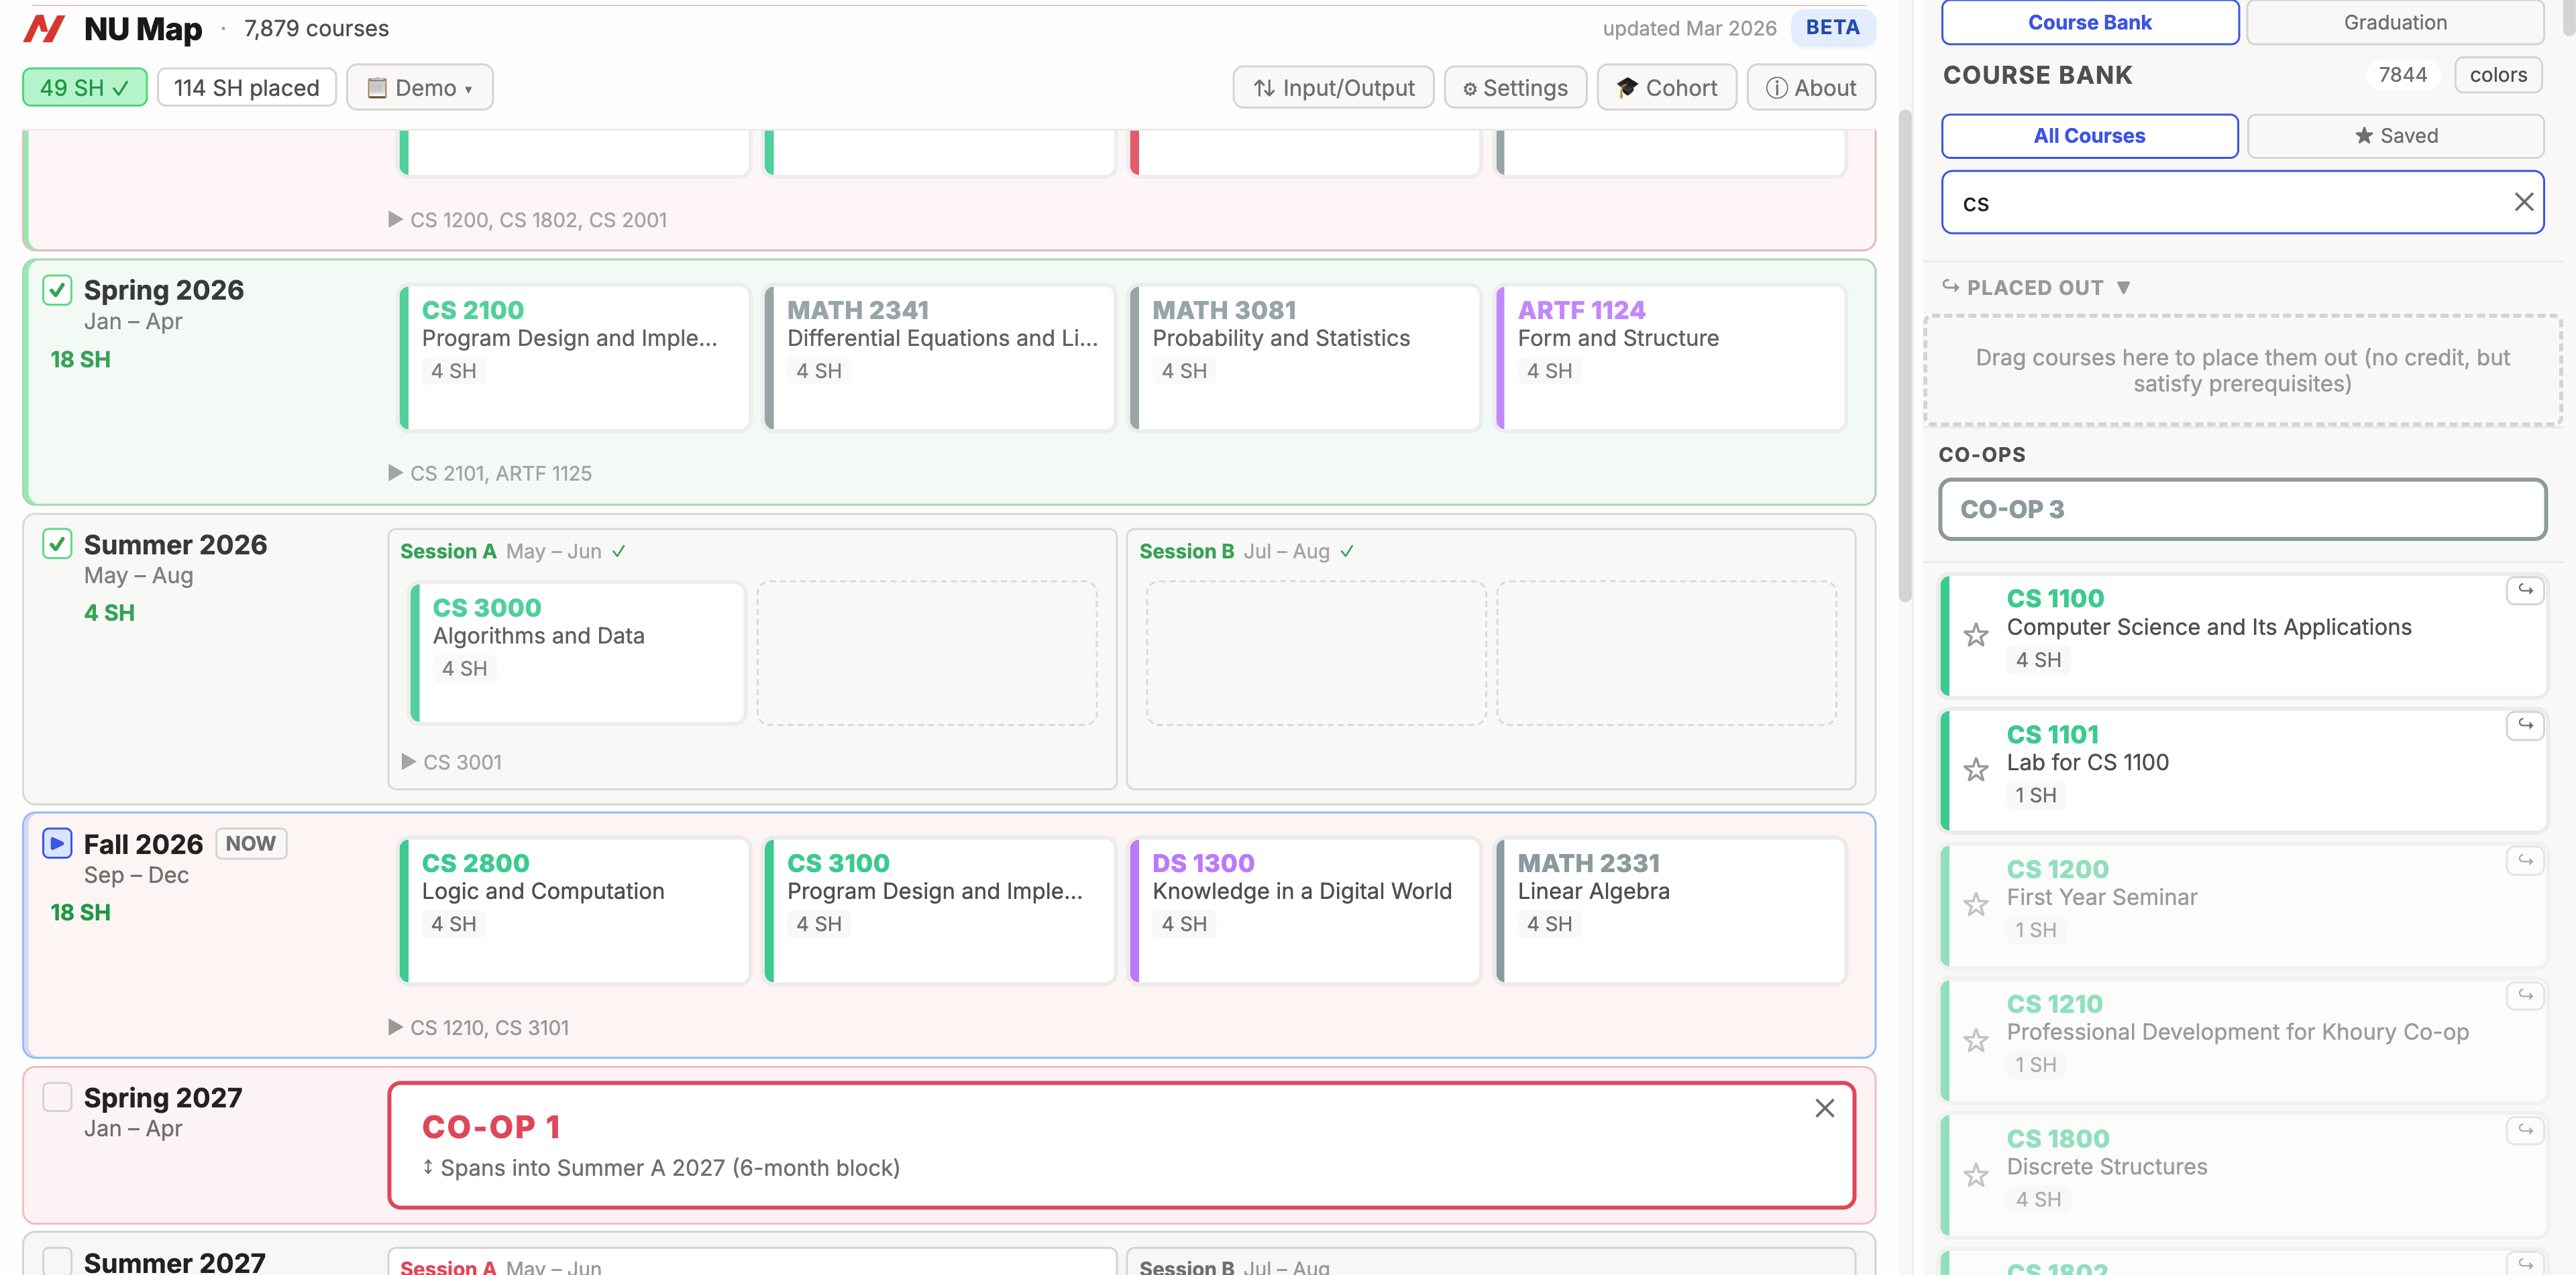
Task: Select the CS 2800 Logic and Computation card
Action: (x=574, y=910)
